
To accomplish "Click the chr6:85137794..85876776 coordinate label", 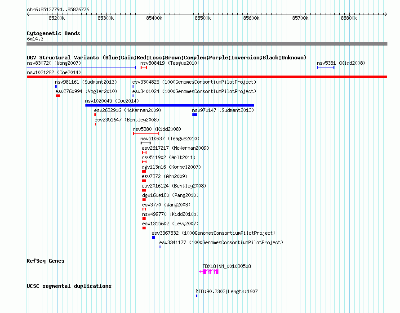I will tap(58, 9).
